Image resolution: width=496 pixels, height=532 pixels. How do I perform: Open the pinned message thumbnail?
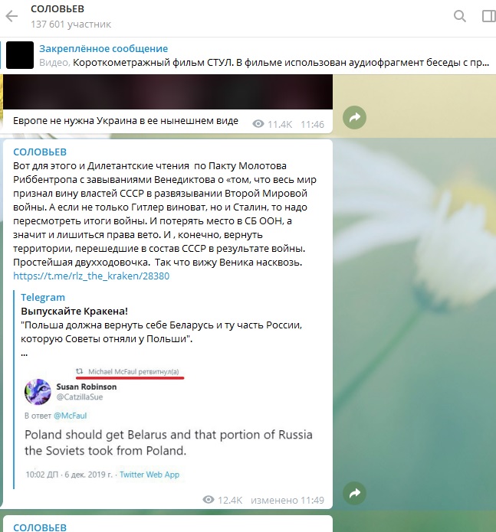click(20, 55)
